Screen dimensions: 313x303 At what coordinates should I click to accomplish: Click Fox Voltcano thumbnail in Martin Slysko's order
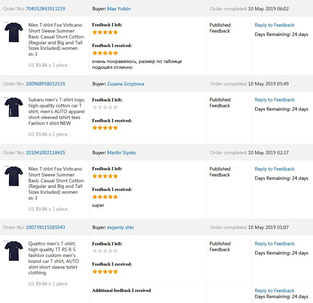(x=14, y=176)
